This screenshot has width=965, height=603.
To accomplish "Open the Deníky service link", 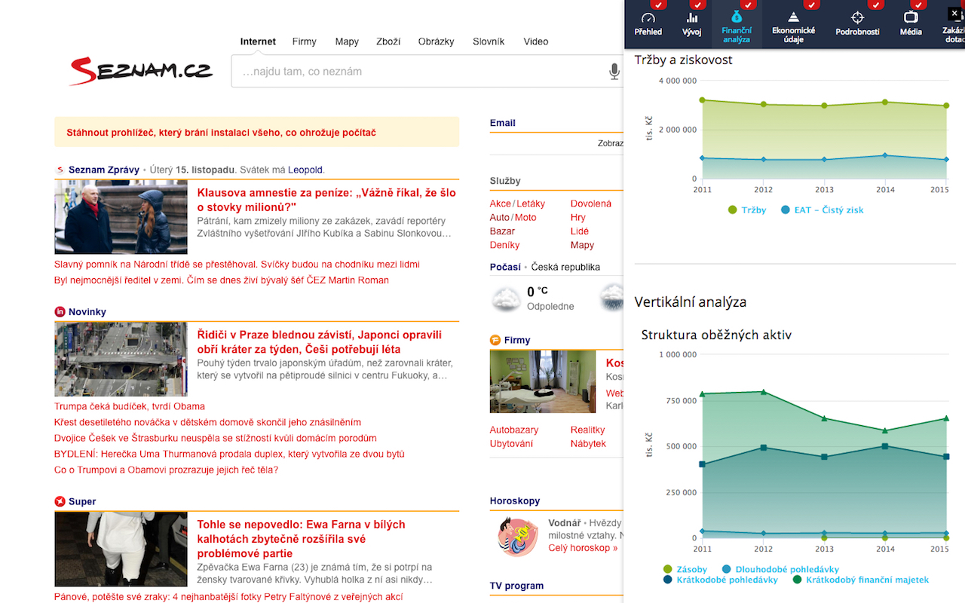I will (x=504, y=245).
